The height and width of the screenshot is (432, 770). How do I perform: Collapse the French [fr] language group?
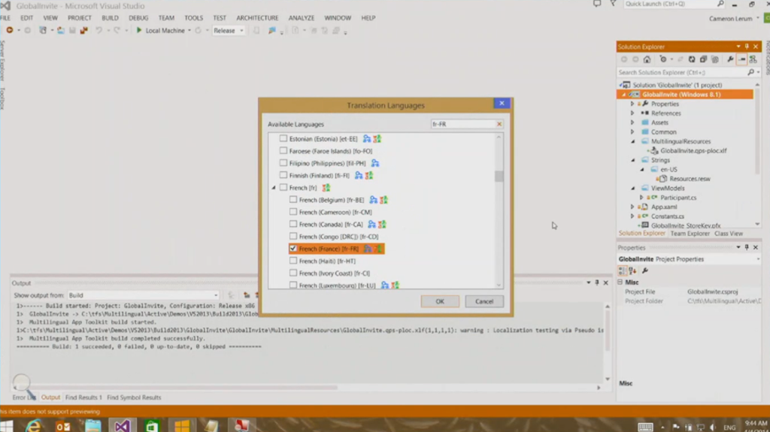pyautogui.click(x=274, y=188)
